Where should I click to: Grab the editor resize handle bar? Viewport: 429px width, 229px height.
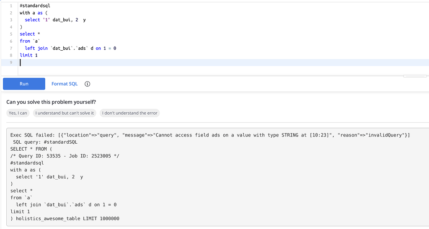(415, 76)
